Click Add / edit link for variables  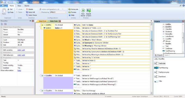21,50
